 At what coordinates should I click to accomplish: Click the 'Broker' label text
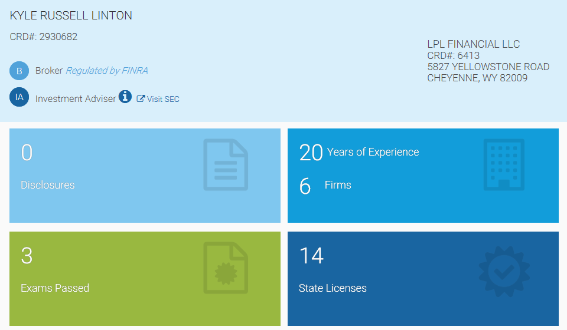coord(49,70)
